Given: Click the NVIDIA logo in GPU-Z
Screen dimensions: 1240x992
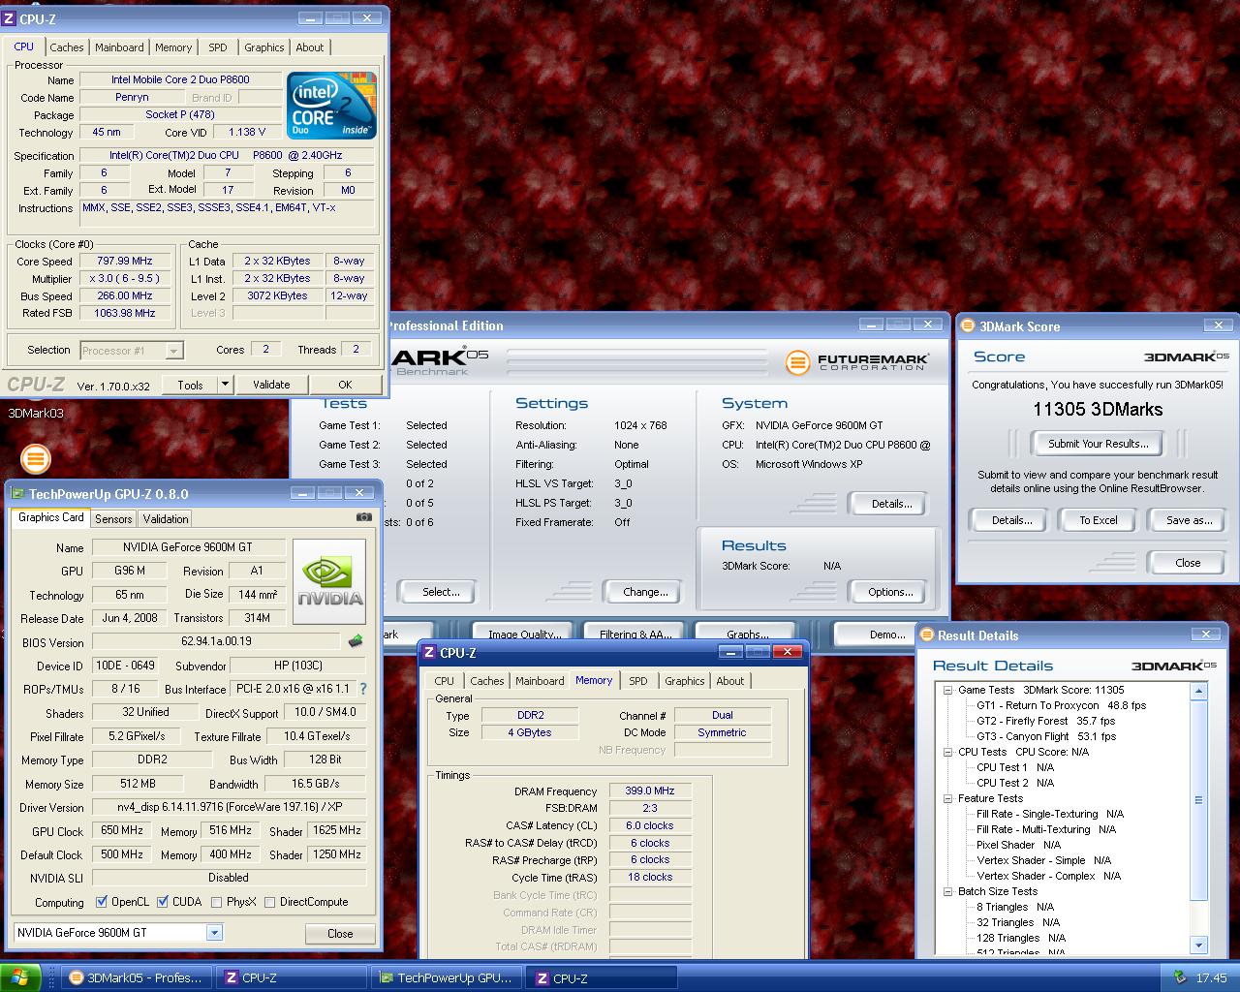Looking at the screenshot, I should [x=329, y=582].
